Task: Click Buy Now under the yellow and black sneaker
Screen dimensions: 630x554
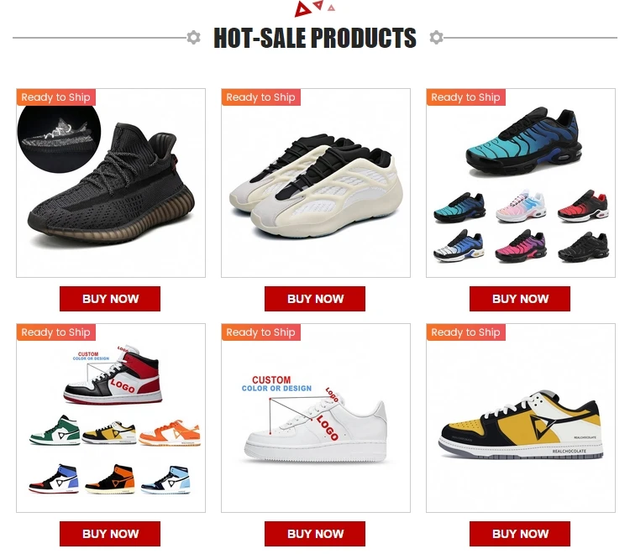Action: point(520,534)
